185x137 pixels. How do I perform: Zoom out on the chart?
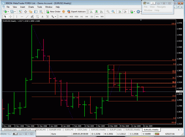pyautogui.click(x=113, y=12)
